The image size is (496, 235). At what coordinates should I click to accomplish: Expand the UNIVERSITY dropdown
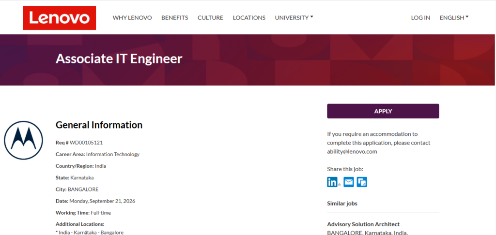pyautogui.click(x=294, y=18)
